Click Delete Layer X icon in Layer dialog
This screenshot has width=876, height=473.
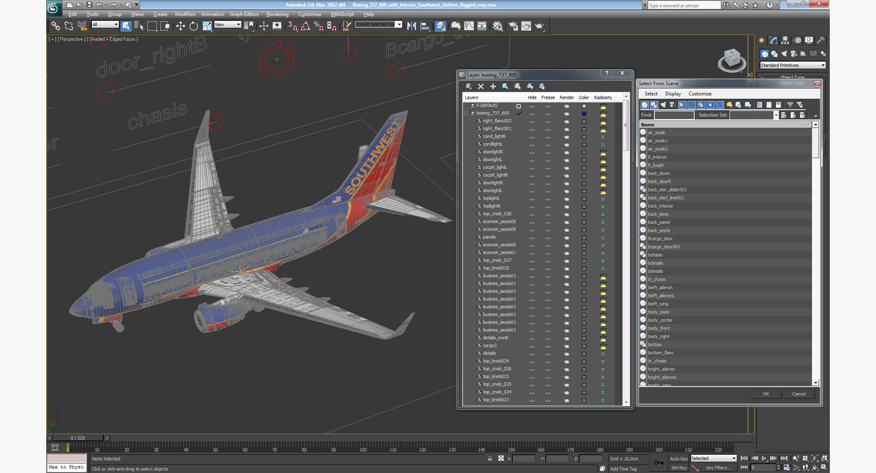pyautogui.click(x=481, y=86)
